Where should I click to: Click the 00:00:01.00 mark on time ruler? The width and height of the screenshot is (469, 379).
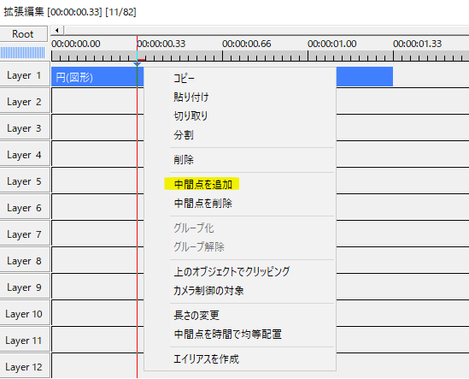(x=331, y=44)
